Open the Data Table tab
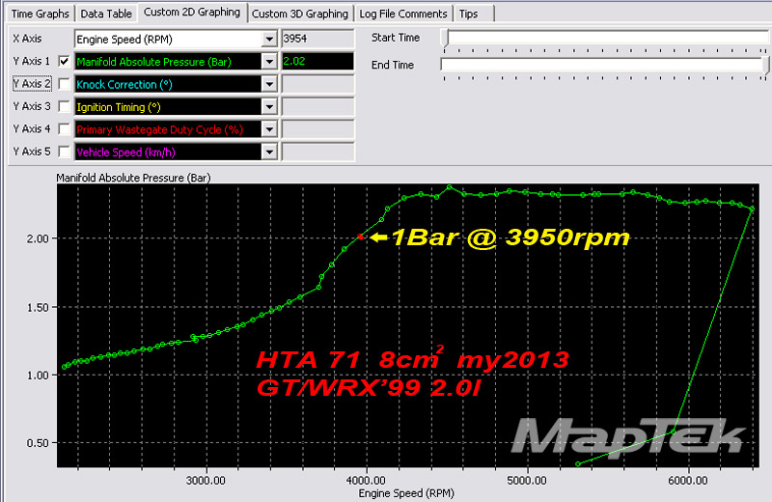This screenshot has width=772, height=502. 106,14
